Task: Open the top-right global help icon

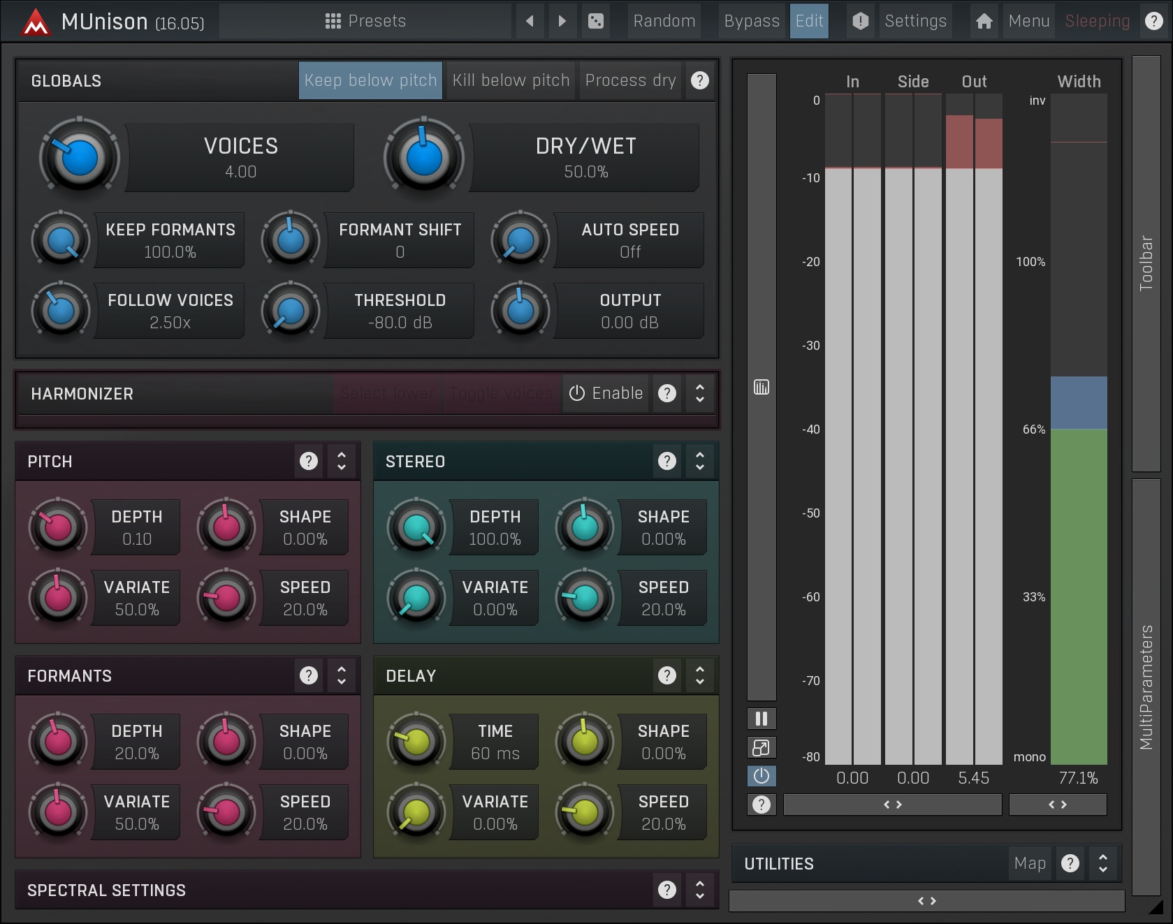Action: [x=1154, y=21]
